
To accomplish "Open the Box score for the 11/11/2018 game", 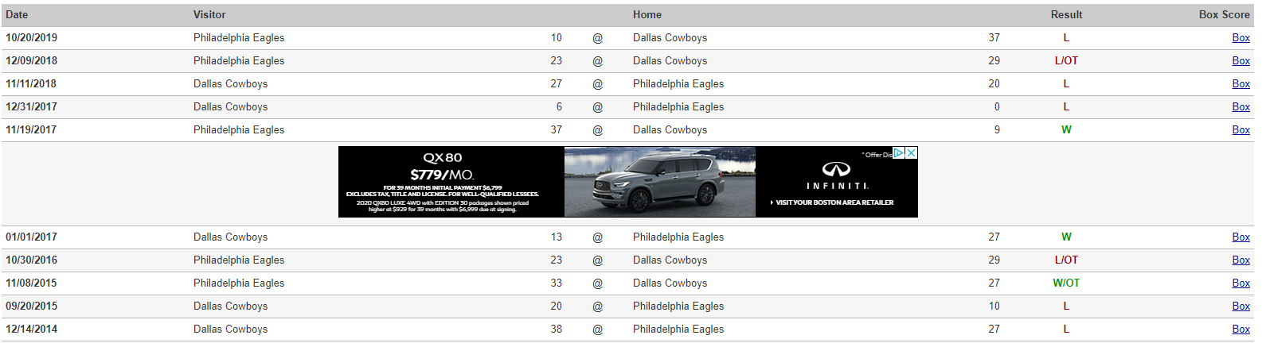I will [x=1241, y=83].
